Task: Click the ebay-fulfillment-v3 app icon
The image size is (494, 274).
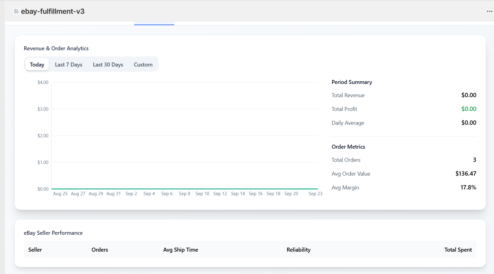Action: pyautogui.click(x=16, y=11)
